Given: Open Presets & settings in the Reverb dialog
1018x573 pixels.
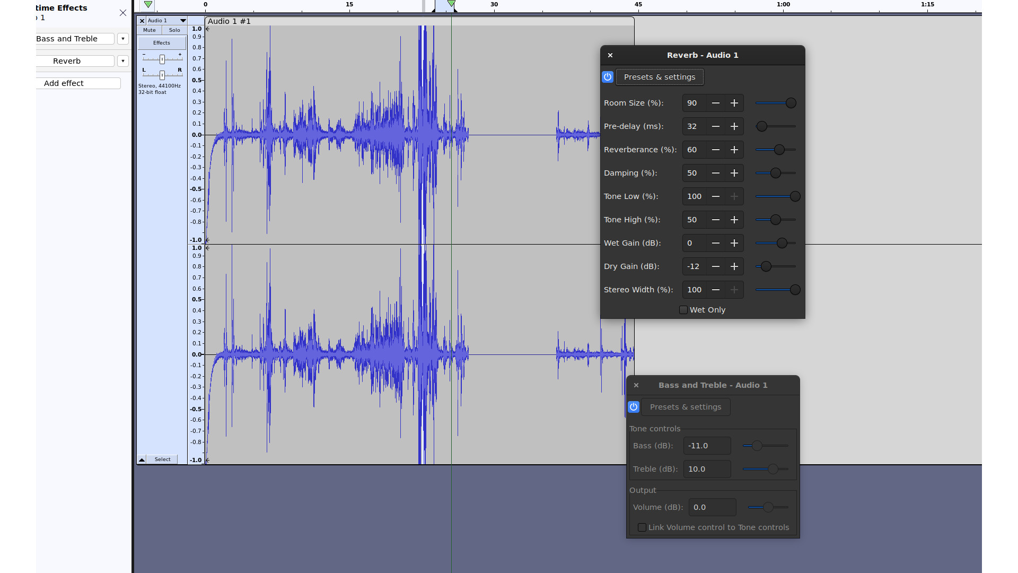Looking at the screenshot, I should (660, 76).
